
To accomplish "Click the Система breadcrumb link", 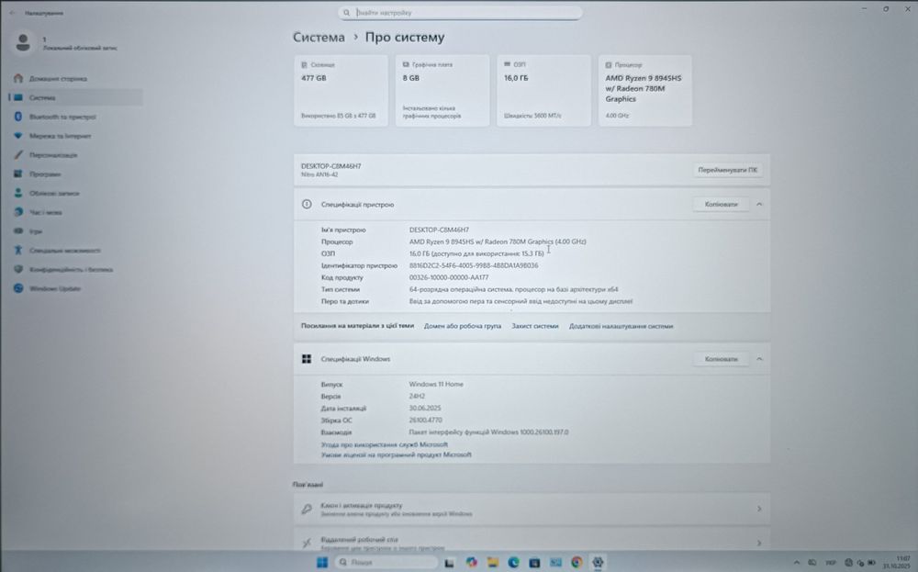I will [x=319, y=37].
